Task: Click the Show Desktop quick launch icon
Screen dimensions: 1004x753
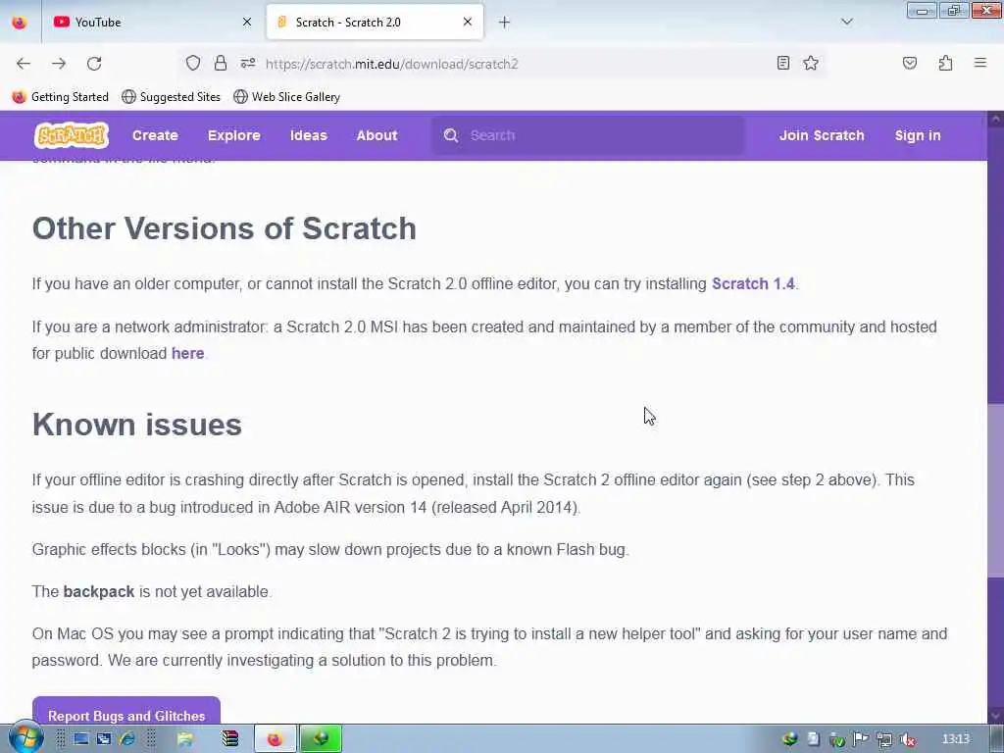Action: pyautogui.click(x=80, y=739)
